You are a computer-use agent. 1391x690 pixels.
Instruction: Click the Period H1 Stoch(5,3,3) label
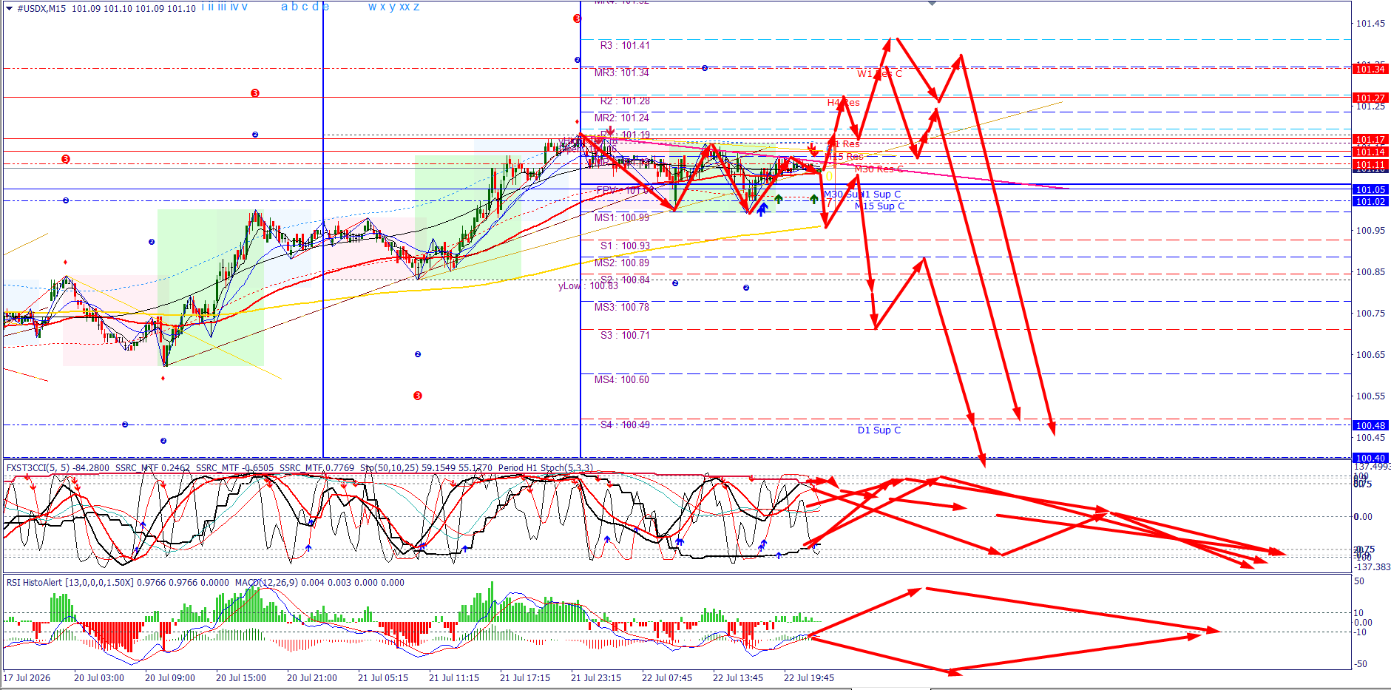[x=545, y=467]
